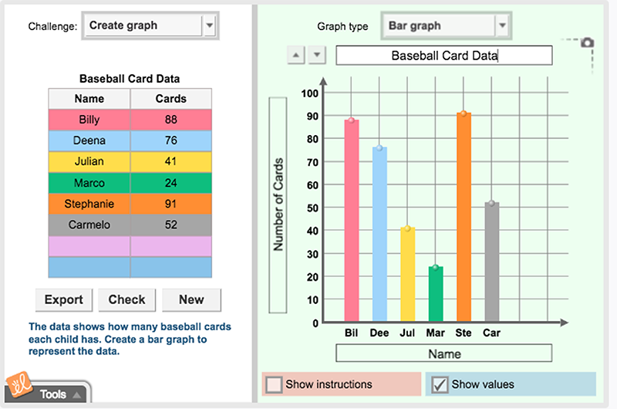Uncheck the Show values checkbox
Screen dimensions: 617x409
coord(440,384)
